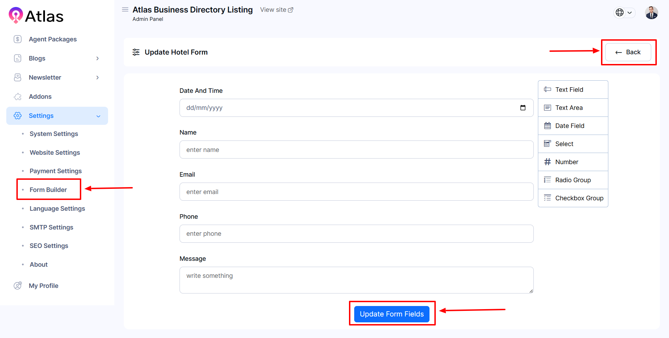Click the Text Field icon in palette
The image size is (669, 338).
click(547, 90)
